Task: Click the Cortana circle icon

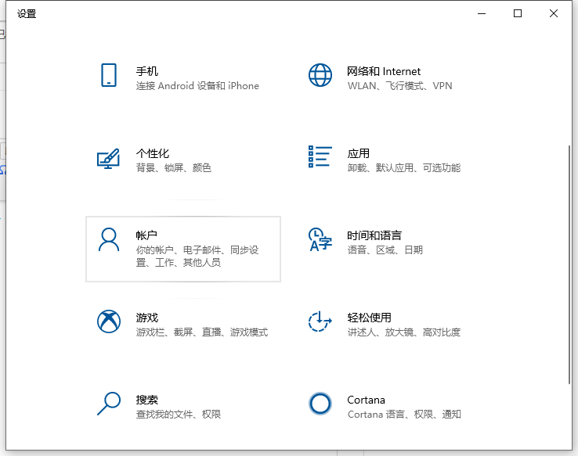Action: 320,404
